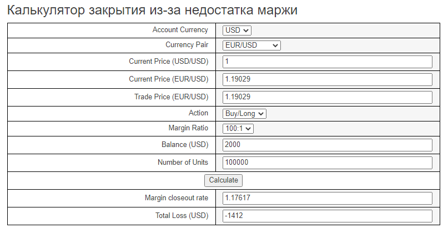Open the Account Currency USD dropdown
The height and width of the screenshot is (228, 443).
pyautogui.click(x=237, y=31)
